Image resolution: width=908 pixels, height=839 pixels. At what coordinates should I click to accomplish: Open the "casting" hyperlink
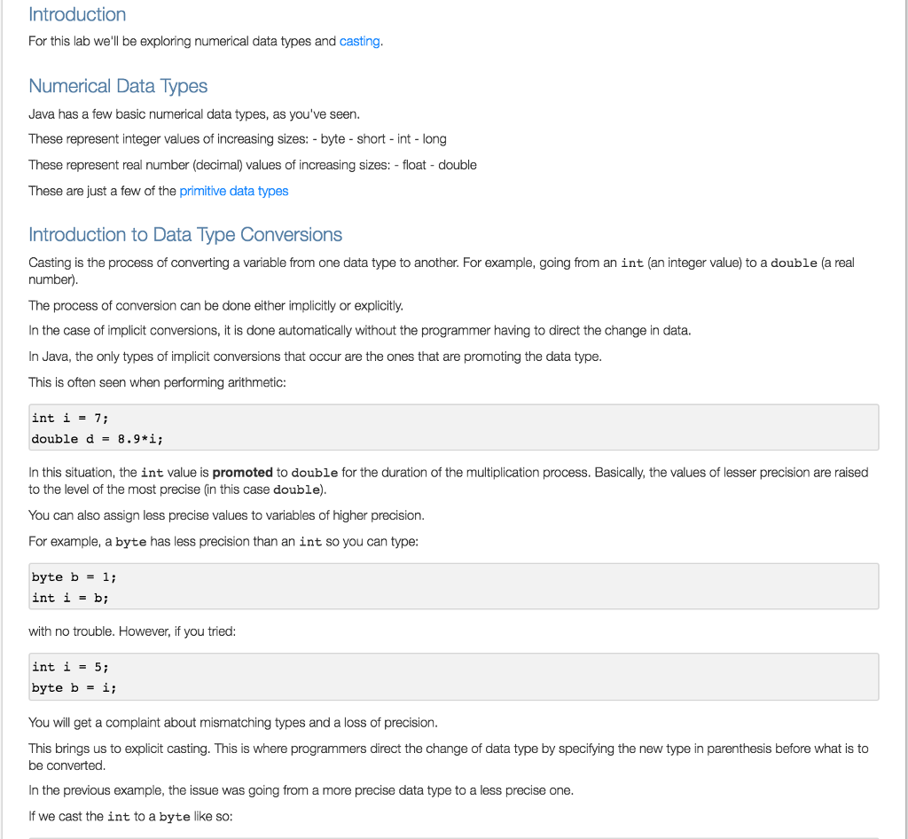pos(359,42)
